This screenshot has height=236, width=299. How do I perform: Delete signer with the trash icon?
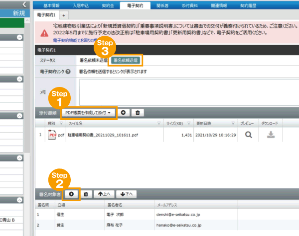(86, 194)
